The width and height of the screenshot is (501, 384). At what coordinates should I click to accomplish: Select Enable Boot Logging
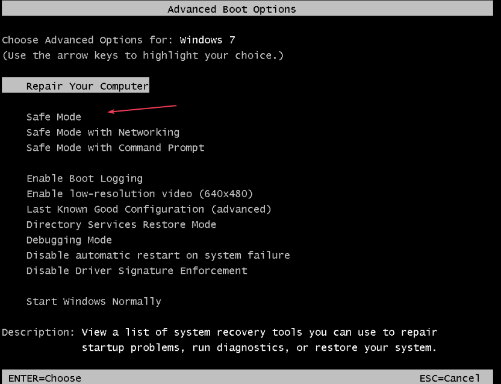coord(85,178)
